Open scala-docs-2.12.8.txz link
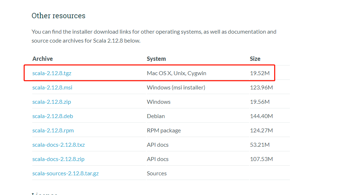 tap(59, 145)
